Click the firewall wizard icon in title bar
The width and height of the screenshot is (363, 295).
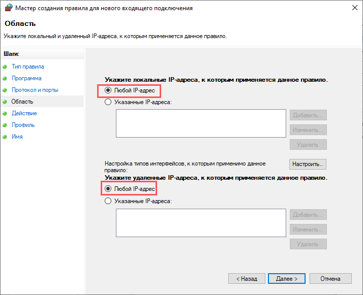tap(9, 8)
